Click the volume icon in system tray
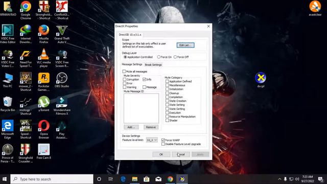Image resolution: width=327 pixels, height=184 pixels. pyautogui.click(x=297, y=179)
